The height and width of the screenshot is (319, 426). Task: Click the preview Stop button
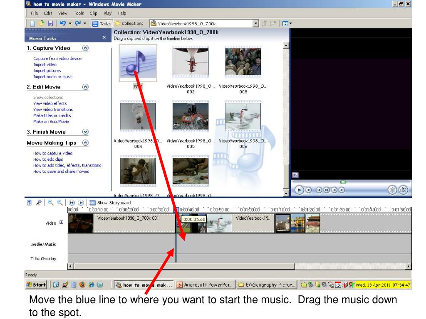coord(309,190)
